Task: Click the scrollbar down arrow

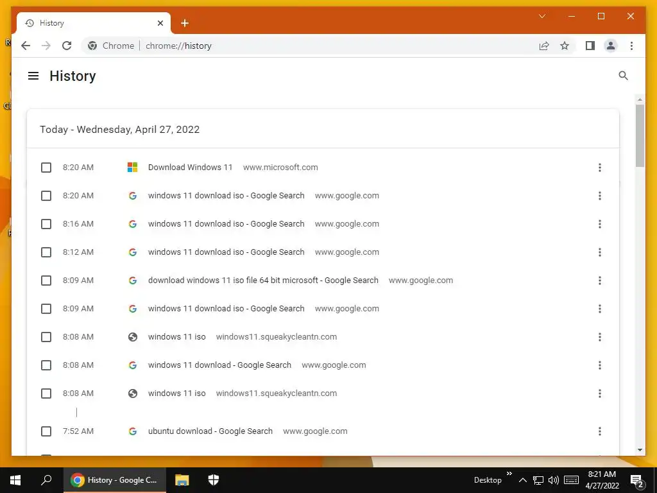Action: tap(640, 450)
